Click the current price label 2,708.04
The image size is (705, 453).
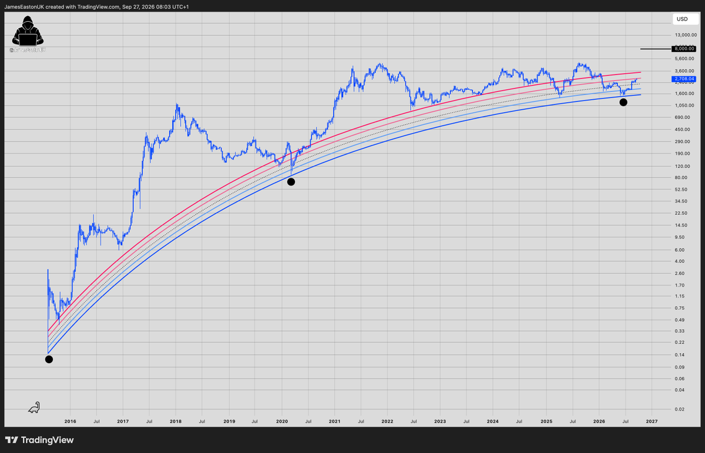684,78
